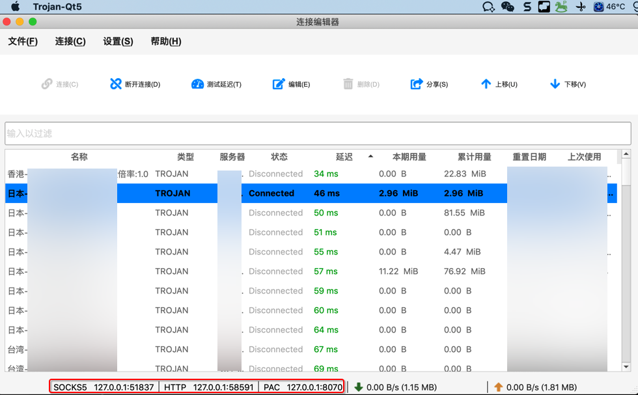
Task: Click the 断开连接(D) disconnect icon
Action: (x=116, y=84)
